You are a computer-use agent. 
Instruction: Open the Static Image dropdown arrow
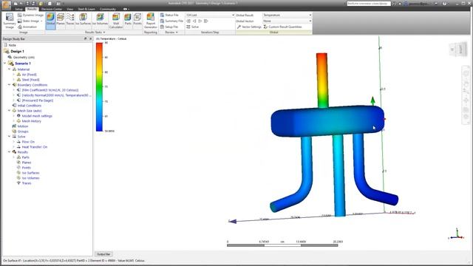[x=41, y=21]
